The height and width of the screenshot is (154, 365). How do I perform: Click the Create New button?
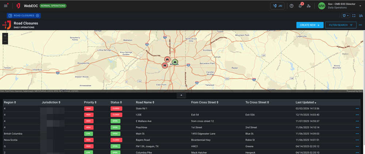point(310,25)
